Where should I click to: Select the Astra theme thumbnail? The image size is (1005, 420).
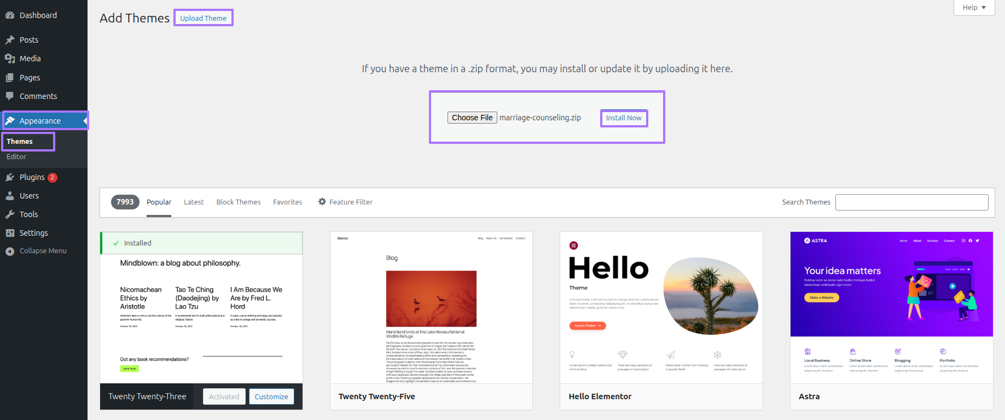[891, 307]
